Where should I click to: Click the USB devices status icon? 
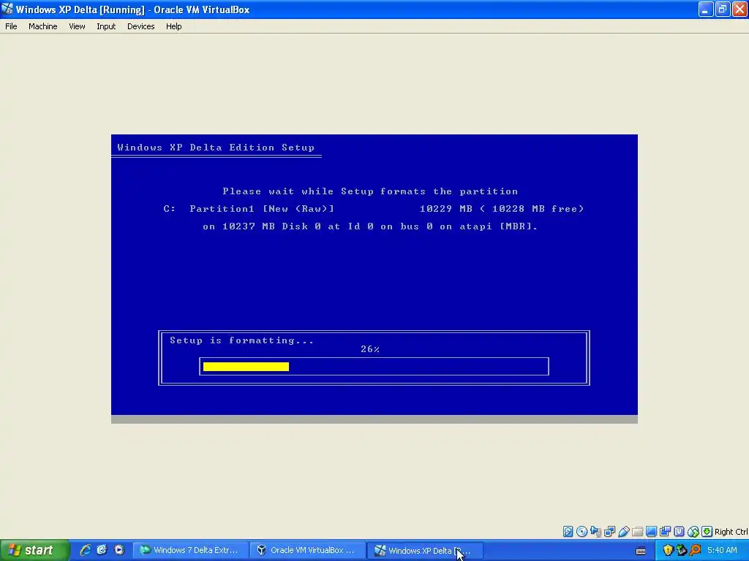[623, 532]
